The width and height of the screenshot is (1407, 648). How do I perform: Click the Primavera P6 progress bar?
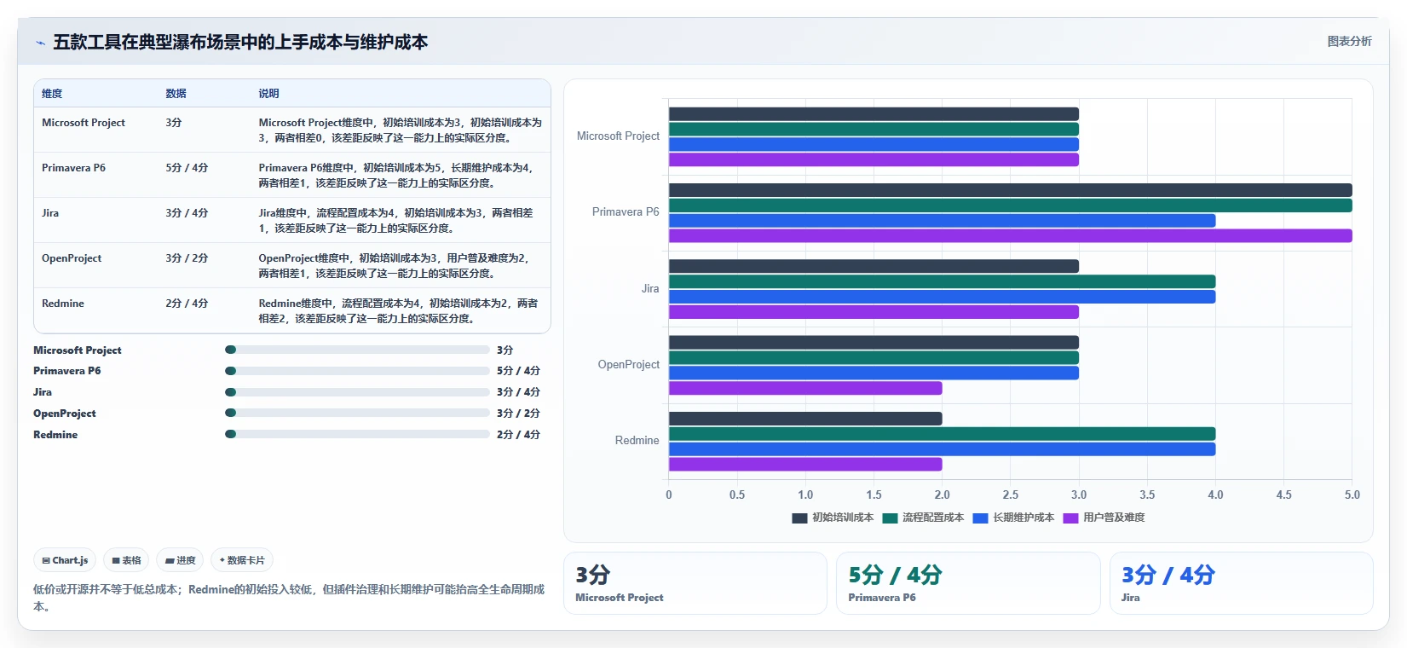[357, 371]
